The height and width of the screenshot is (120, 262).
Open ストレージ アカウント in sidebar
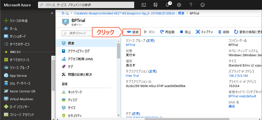[19, 115]
